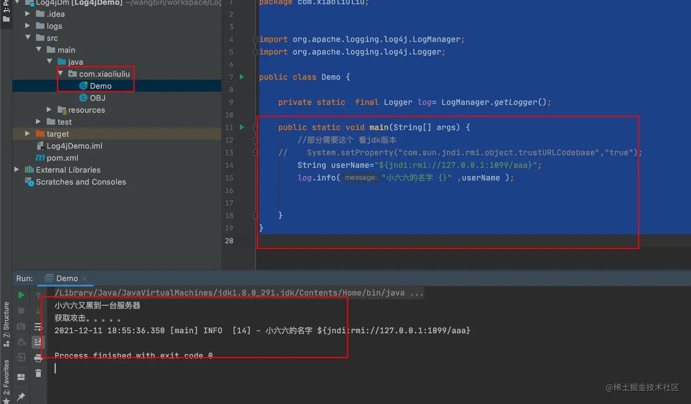Expand the resources folder

point(49,110)
